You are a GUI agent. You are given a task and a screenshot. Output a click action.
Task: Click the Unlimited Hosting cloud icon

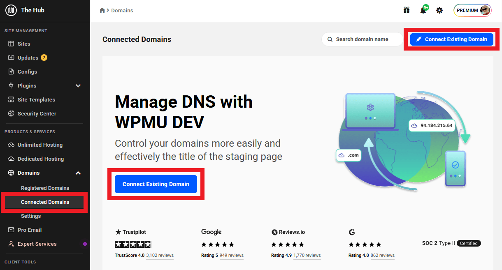[x=11, y=145]
